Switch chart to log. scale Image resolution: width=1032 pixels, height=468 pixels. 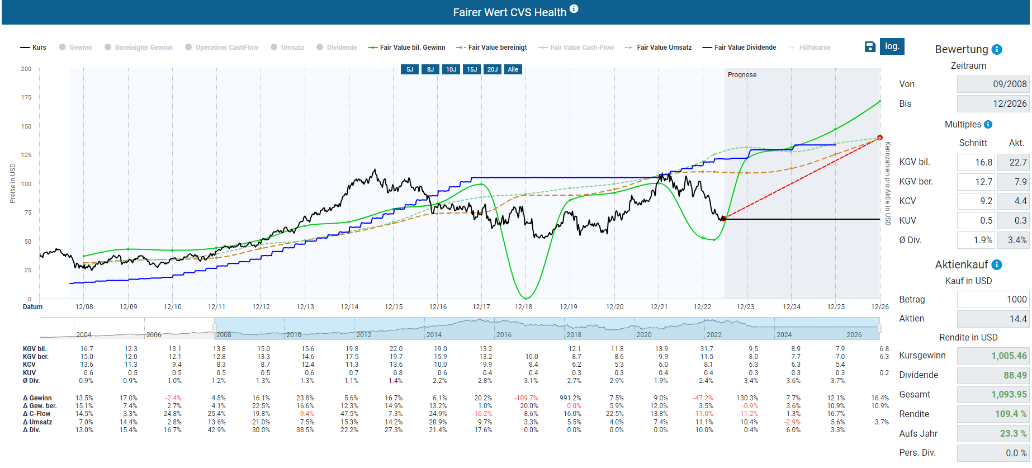[892, 46]
